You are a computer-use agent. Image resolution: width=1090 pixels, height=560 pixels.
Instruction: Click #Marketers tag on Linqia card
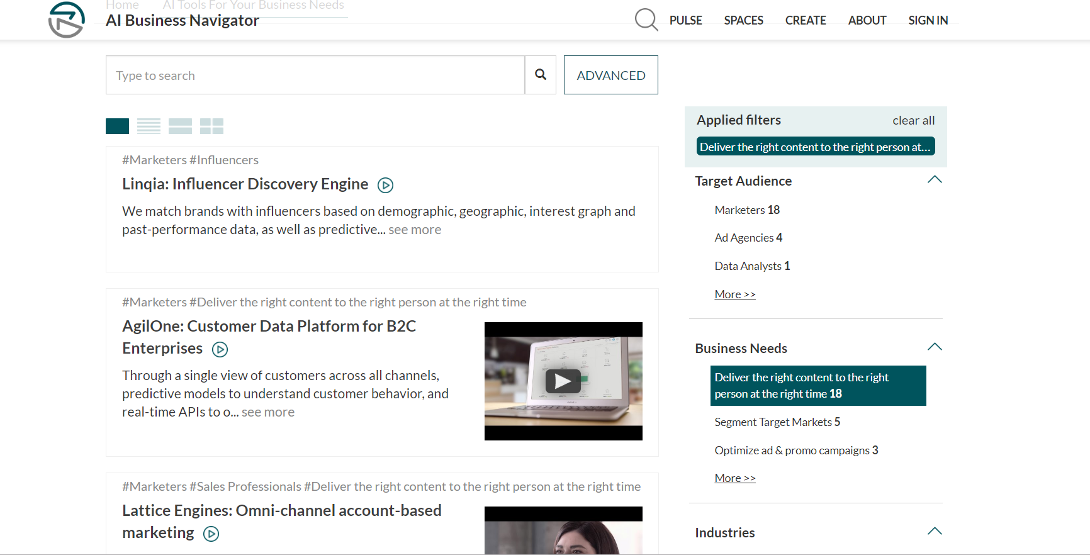[154, 160]
